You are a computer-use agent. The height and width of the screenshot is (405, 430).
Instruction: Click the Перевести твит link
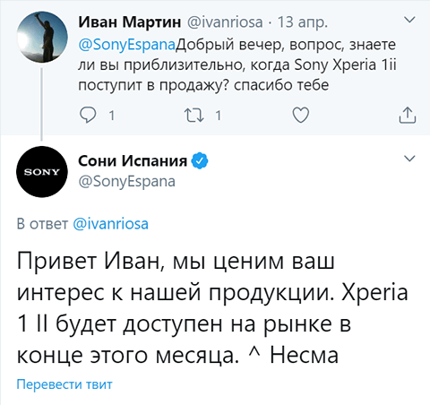coord(64,384)
